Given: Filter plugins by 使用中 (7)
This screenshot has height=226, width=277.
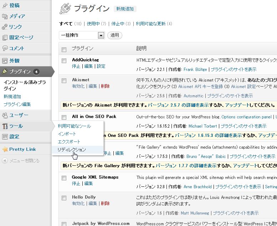Looking at the screenshot, I should pos(96,24).
